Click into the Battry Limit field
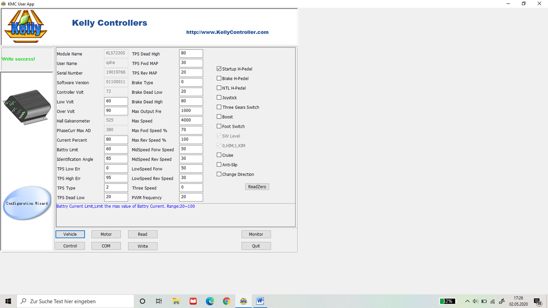The image size is (548, 308). pyautogui.click(x=116, y=149)
